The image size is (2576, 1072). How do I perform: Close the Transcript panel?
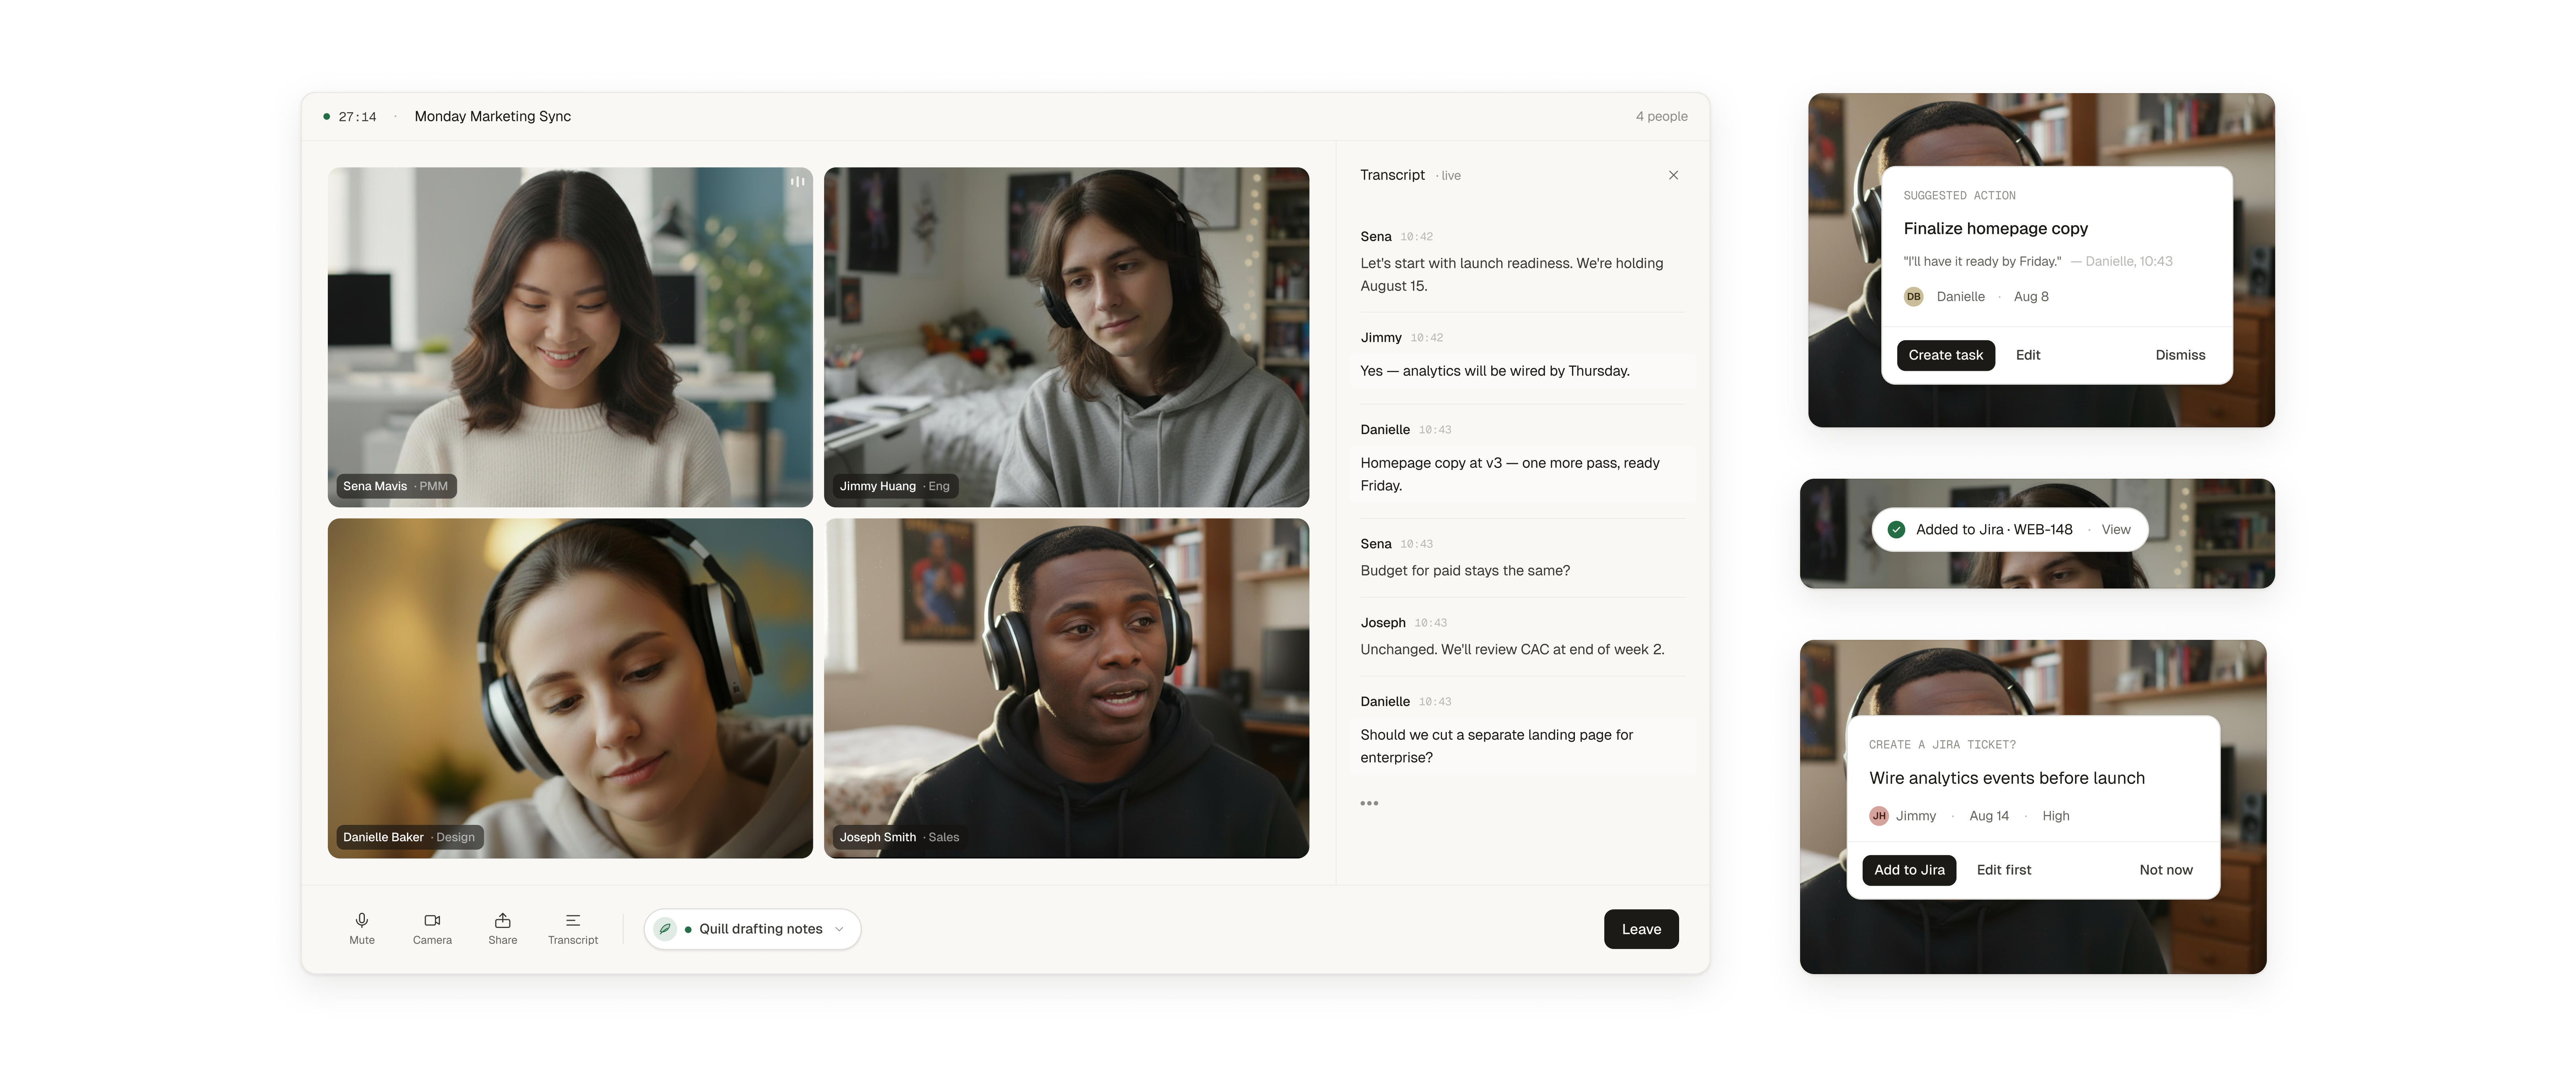tap(1673, 175)
